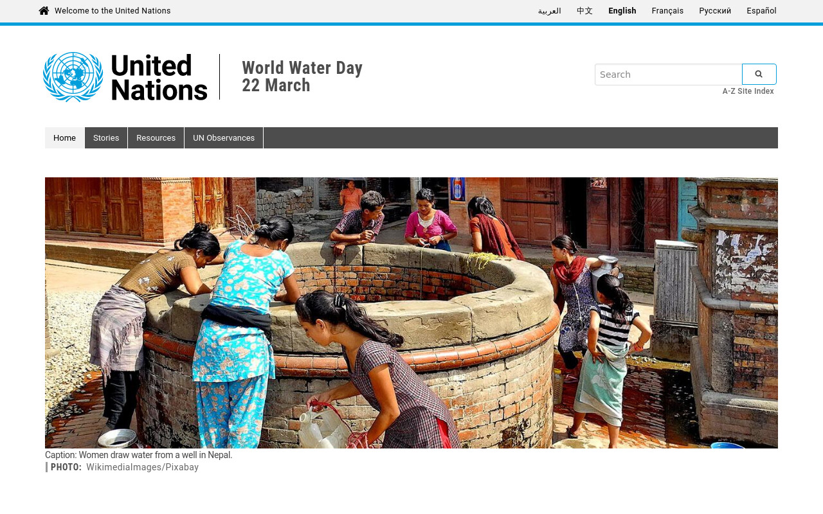Viewport: 823px width, 514px height.
Task: Click the United Nations emblem logo
Action: [73, 77]
